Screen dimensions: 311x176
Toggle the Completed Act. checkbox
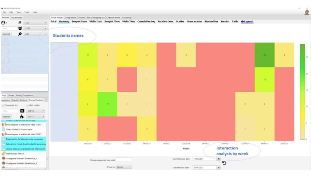pyautogui.click(x=3, y=106)
